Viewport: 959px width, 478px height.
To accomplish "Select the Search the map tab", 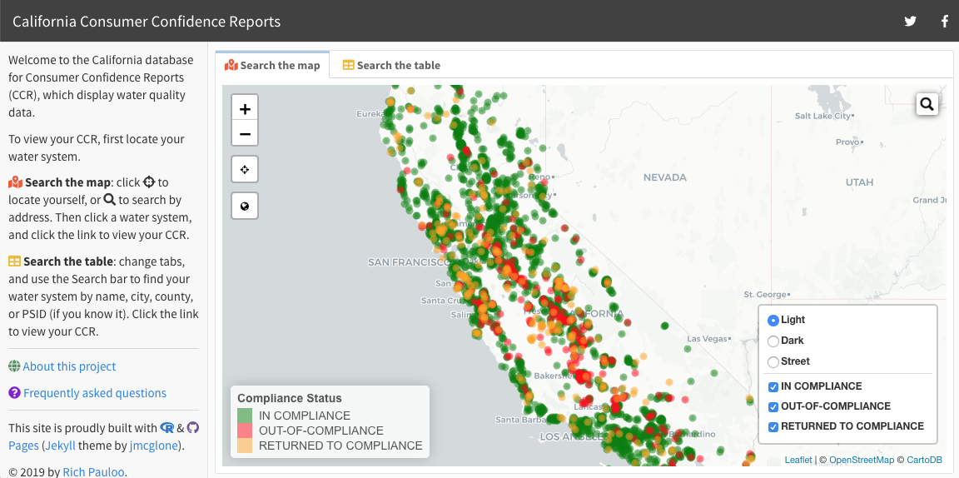I will [272, 65].
